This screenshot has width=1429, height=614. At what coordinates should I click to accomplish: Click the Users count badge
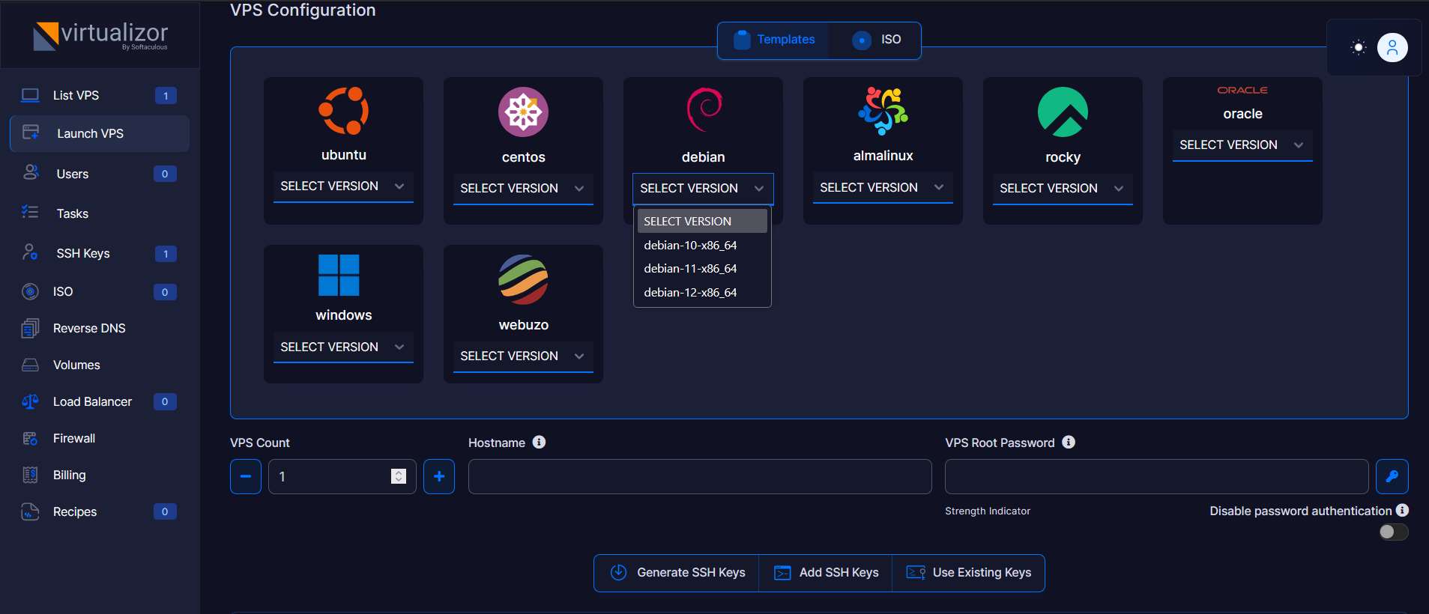coord(165,174)
